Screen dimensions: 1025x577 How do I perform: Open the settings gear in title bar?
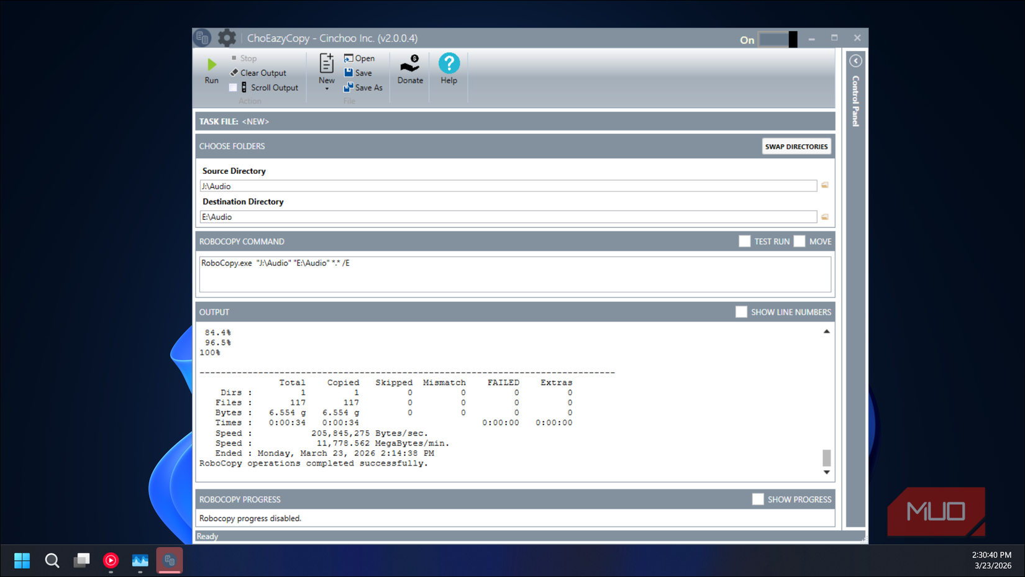pyautogui.click(x=226, y=38)
